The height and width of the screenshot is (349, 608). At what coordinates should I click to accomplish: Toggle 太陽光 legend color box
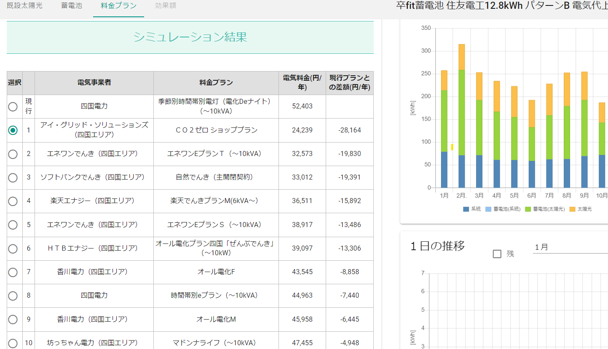[572, 209]
